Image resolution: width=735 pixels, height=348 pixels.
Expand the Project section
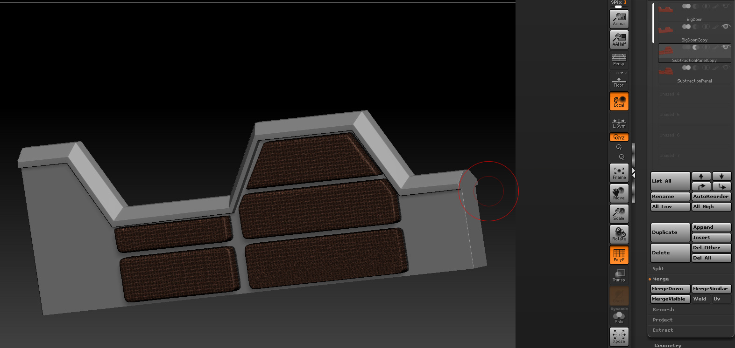662,320
